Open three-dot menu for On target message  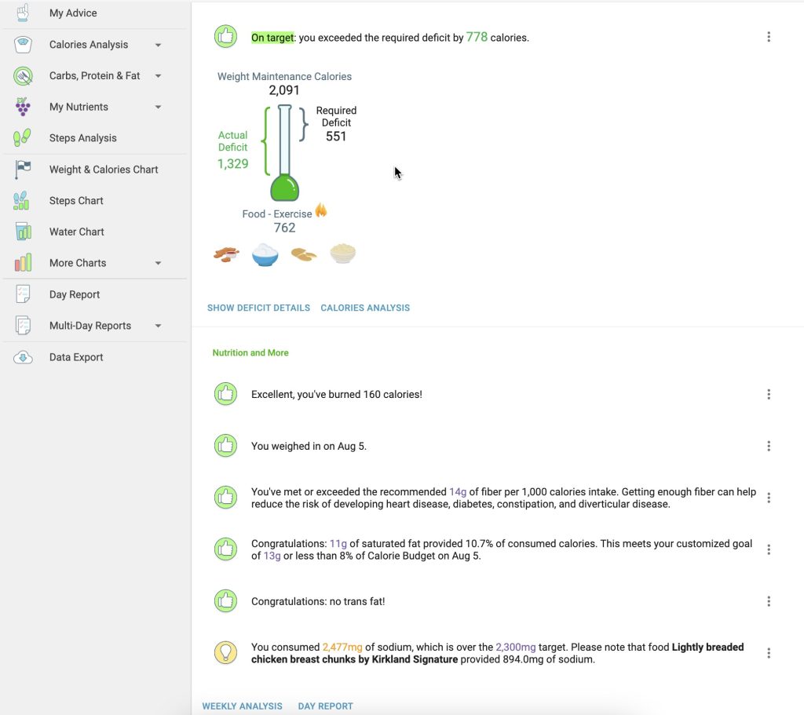[x=769, y=37]
